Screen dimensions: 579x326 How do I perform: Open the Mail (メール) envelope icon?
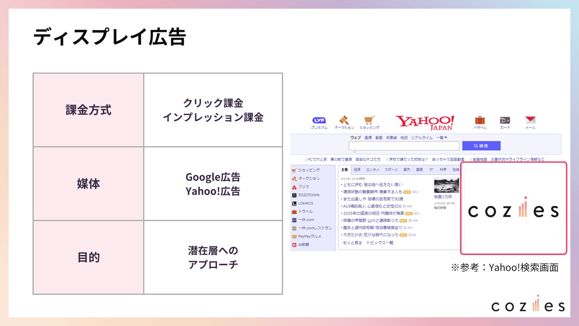pos(530,120)
